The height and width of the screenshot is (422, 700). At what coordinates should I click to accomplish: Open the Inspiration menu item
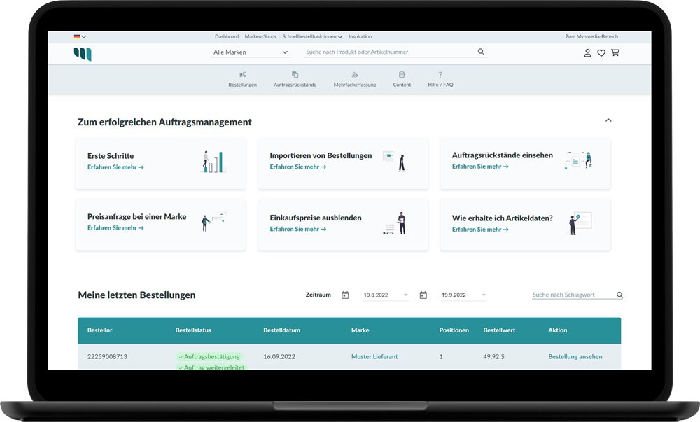click(360, 36)
